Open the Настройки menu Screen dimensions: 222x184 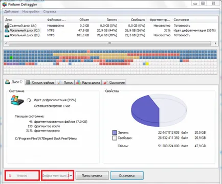[31, 12]
